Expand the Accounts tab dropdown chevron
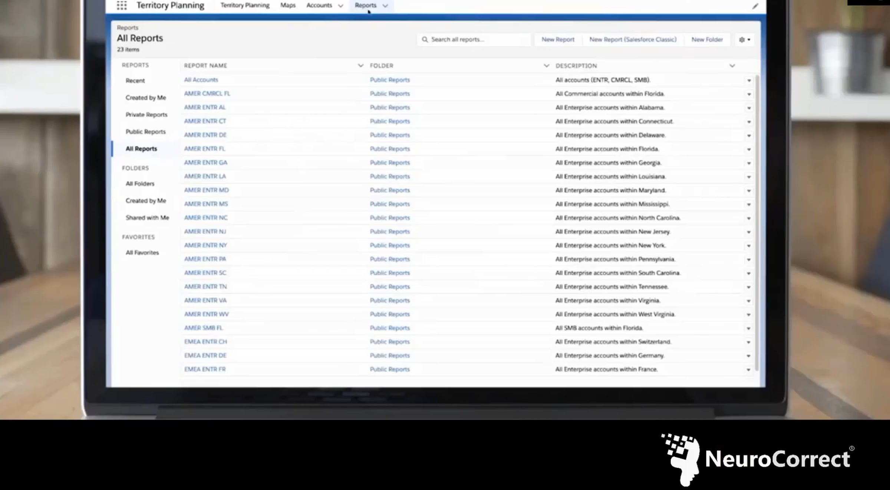 tap(340, 6)
